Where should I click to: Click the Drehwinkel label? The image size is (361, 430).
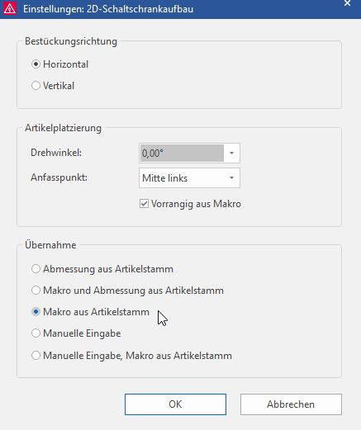[56, 153]
